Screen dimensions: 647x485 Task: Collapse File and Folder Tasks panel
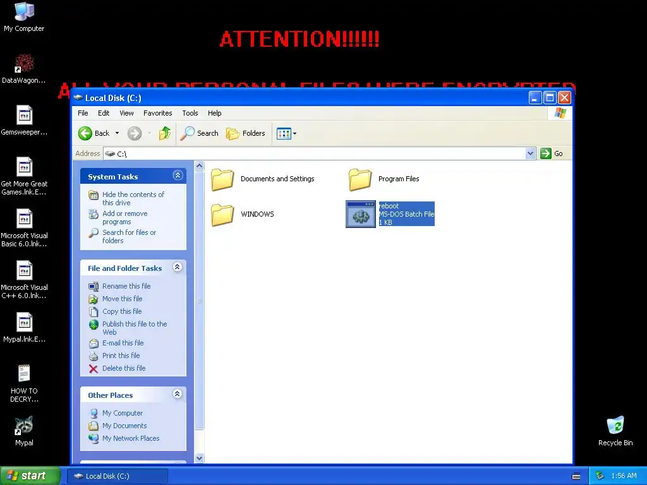pyautogui.click(x=178, y=267)
